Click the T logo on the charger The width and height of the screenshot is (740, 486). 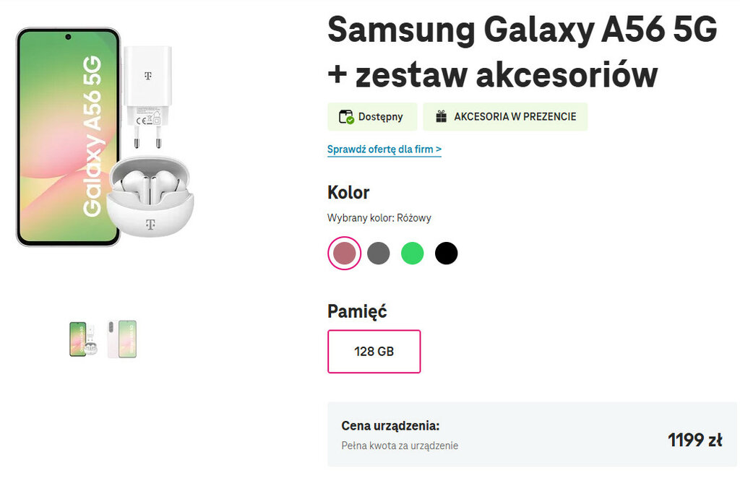pos(147,76)
